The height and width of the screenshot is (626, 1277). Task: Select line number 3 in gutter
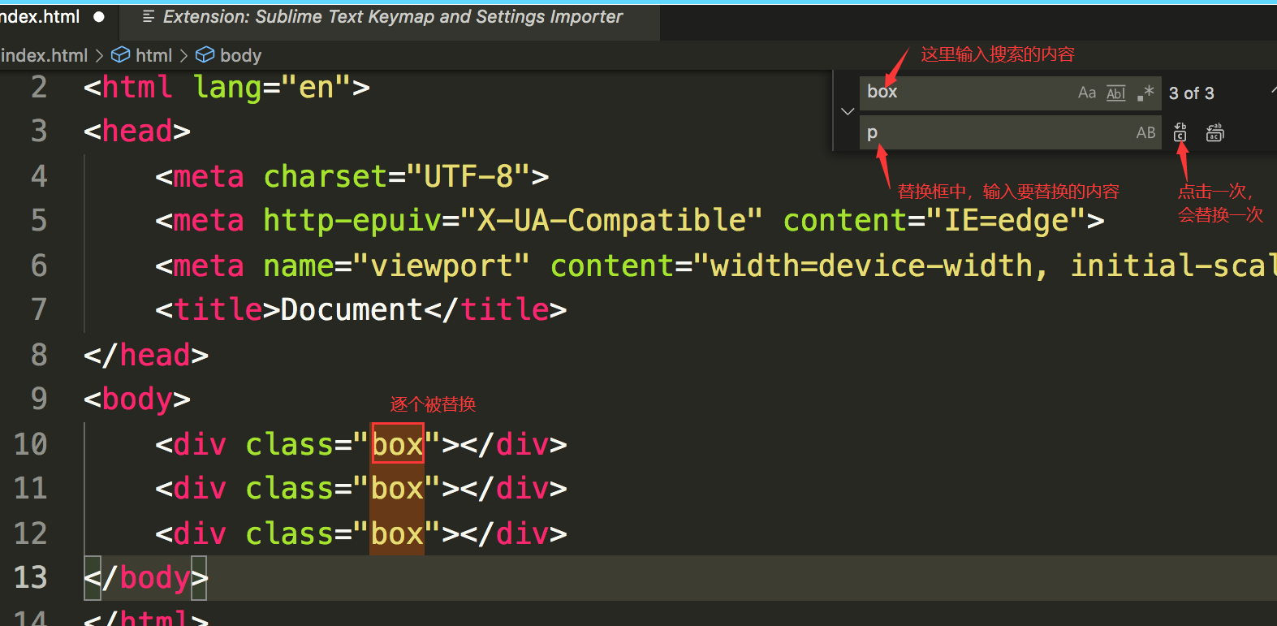39,131
